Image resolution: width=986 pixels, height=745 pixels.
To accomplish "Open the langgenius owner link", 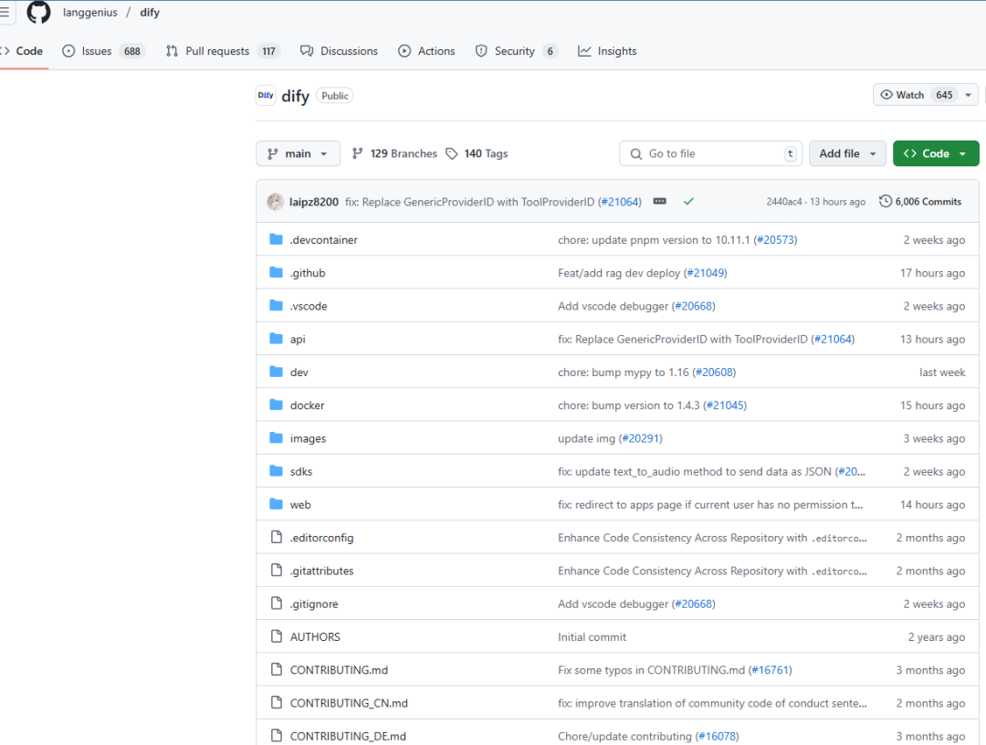I will coord(89,13).
